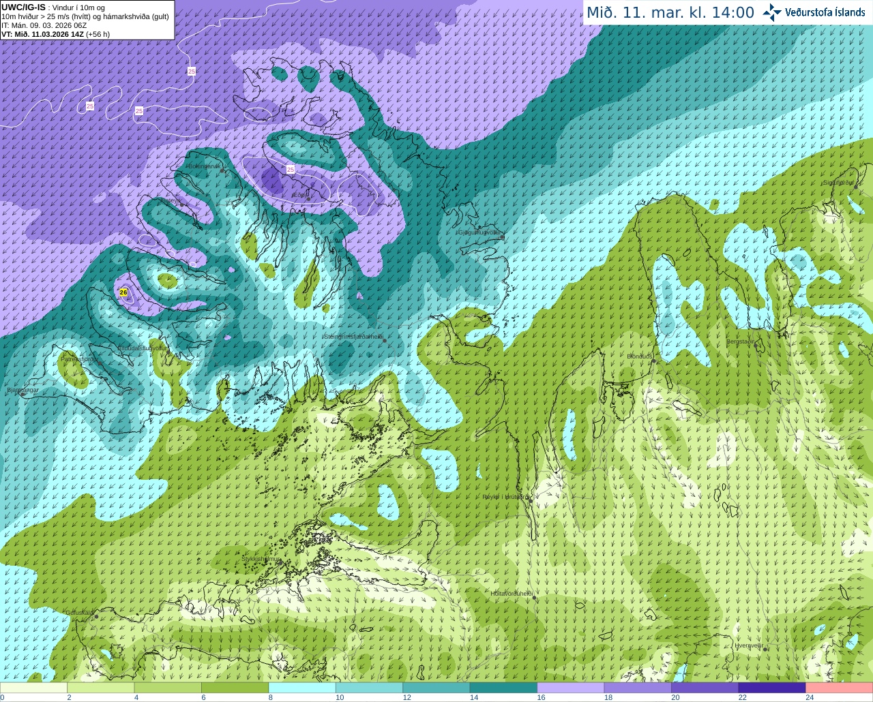
Task: Click the 8–10 m/s light cyan legend swatch
Action: coord(302,688)
